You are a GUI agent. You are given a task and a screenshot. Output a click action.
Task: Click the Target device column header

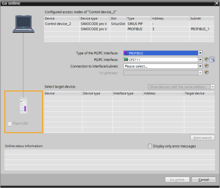[x=199, y=94]
